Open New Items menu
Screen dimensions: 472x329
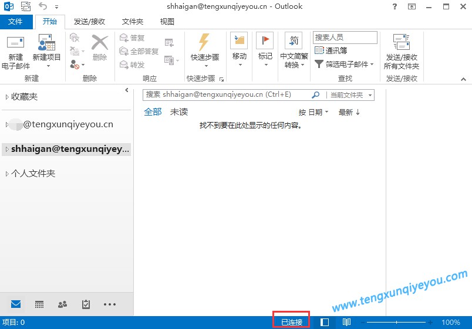point(46,51)
